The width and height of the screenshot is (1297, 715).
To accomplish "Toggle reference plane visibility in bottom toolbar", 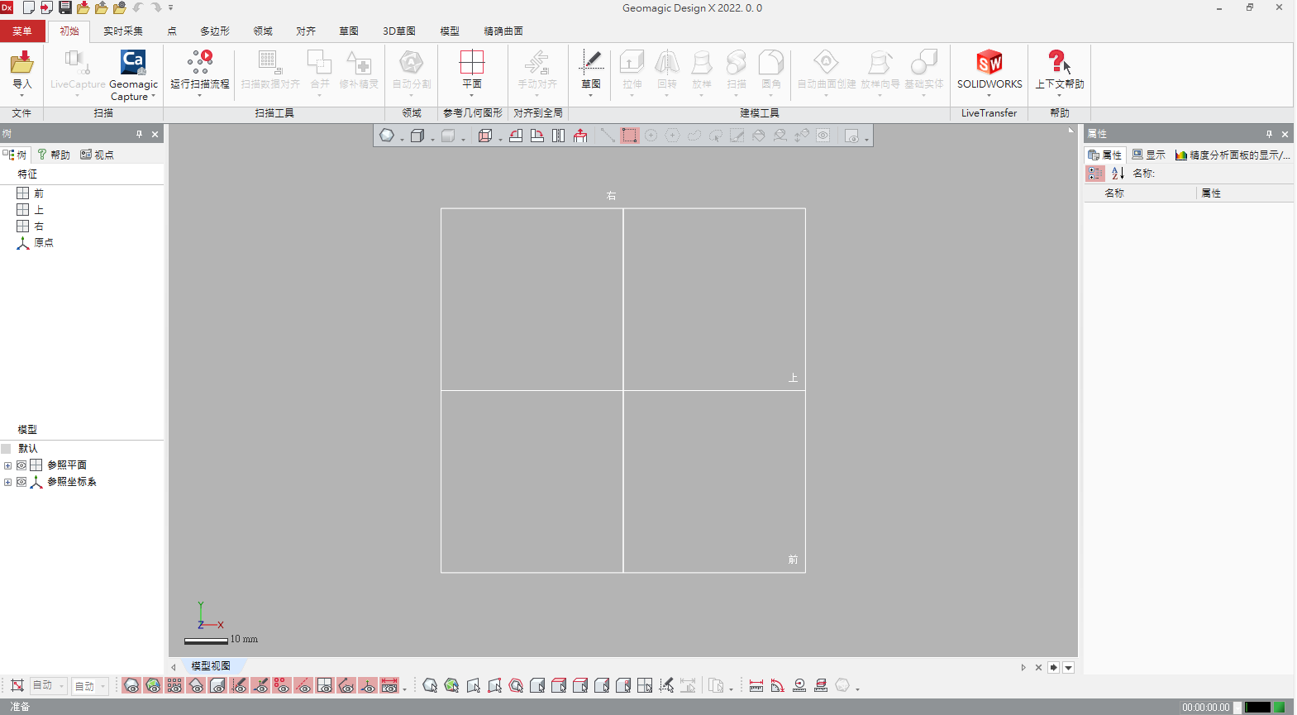I will coord(325,685).
